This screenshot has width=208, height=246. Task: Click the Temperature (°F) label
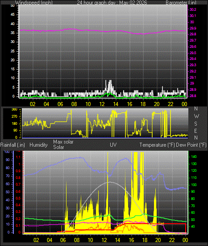click(x=157, y=145)
